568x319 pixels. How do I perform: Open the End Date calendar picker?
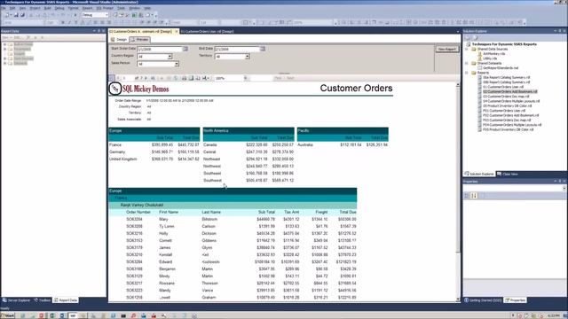(x=263, y=49)
